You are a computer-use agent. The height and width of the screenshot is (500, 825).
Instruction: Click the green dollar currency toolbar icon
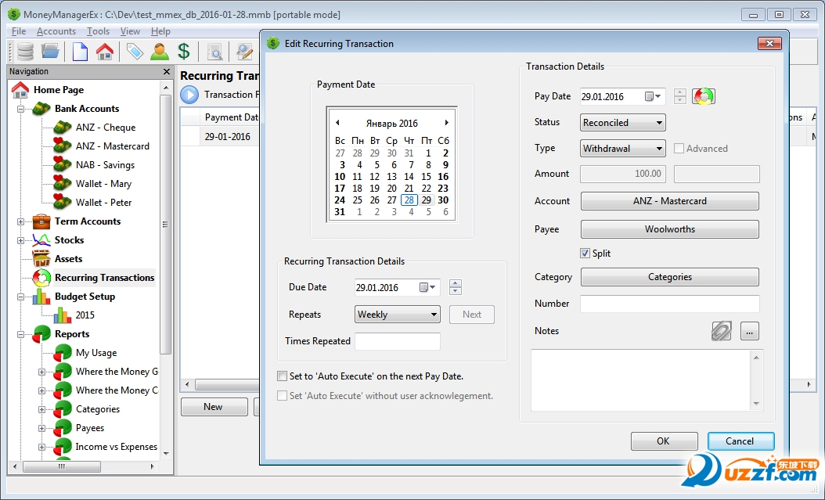click(184, 52)
